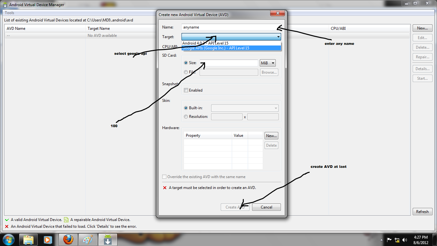Viewport: 437px width, 246px height.
Task: Open the Windows Start menu
Action: point(8,239)
